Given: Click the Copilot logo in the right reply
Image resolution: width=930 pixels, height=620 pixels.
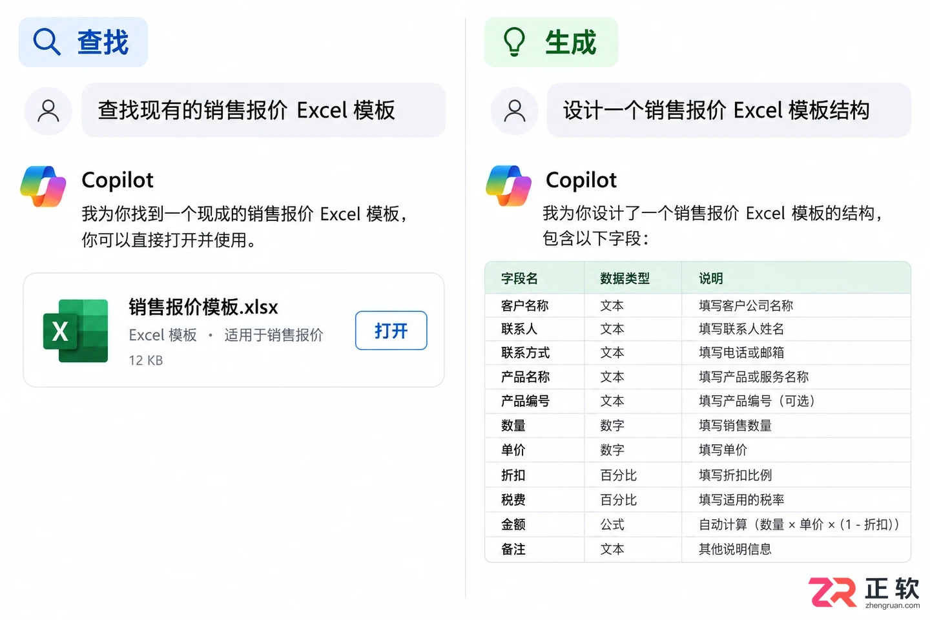Looking at the screenshot, I should click(x=509, y=186).
